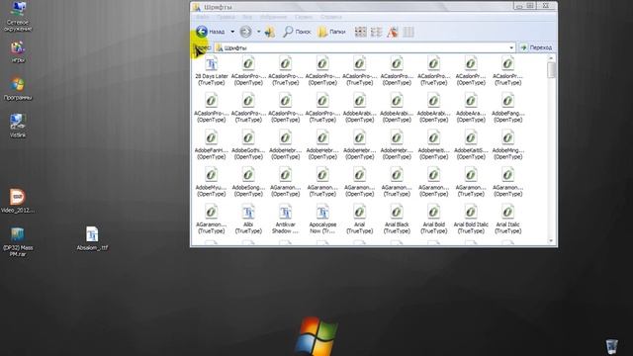This screenshot has height=356, width=633.
Task: Select the Alibi TrueType font
Action: [248, 220]
